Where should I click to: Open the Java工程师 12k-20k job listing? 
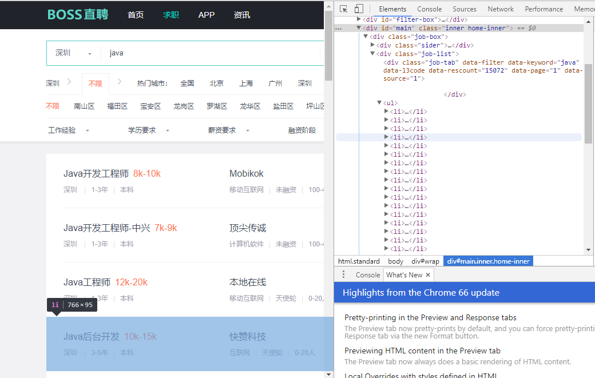point(105,282)
